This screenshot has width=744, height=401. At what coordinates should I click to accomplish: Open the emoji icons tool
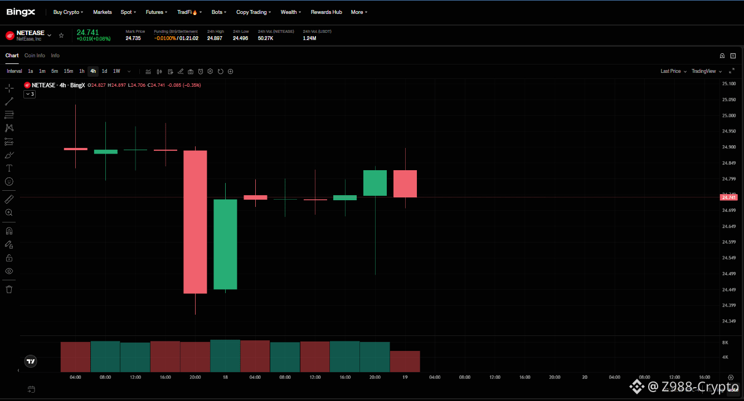[9, 181]
